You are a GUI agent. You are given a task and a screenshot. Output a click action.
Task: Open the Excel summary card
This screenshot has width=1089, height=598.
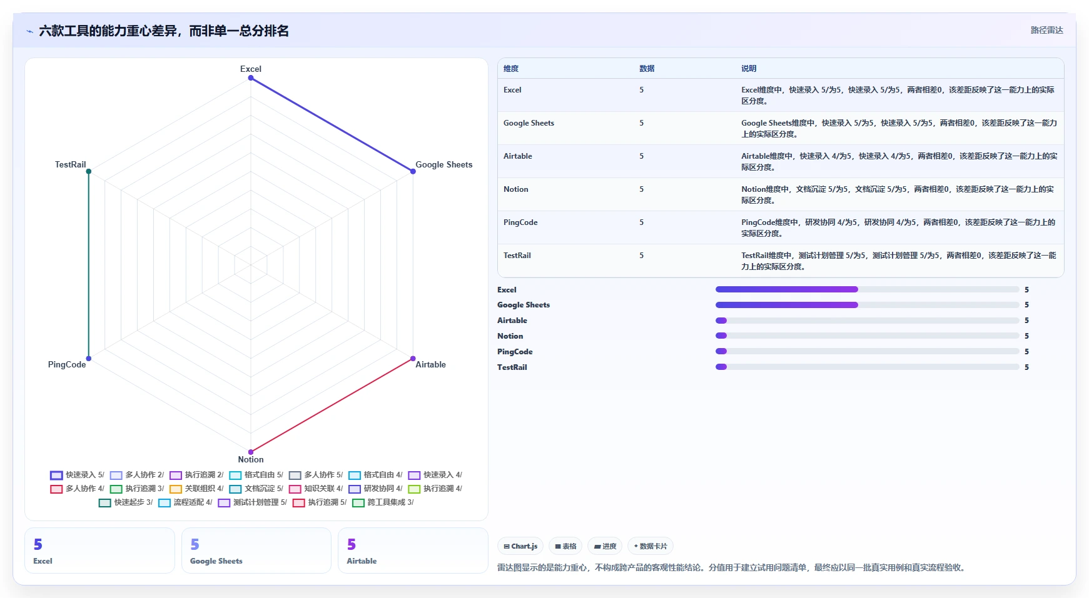(x=99, y=551)
